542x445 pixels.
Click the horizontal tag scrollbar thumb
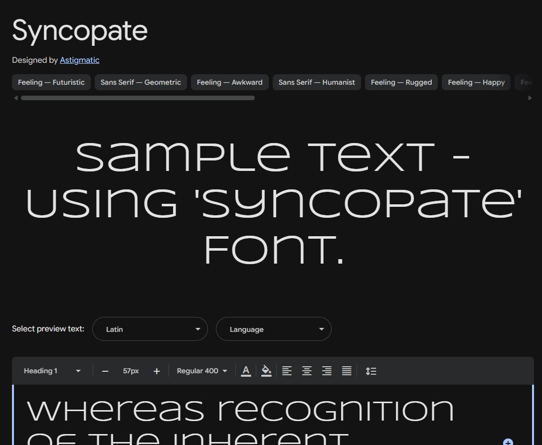tap(138, 98)
